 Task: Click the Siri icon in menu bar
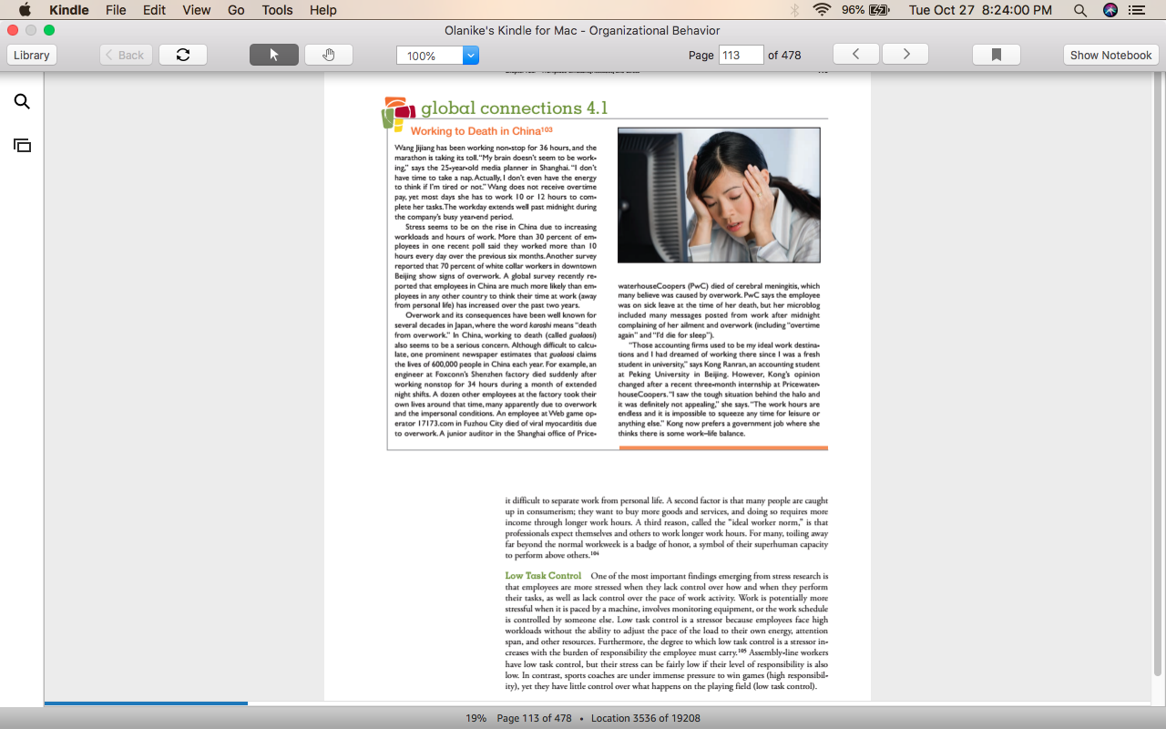[1110, 10]
